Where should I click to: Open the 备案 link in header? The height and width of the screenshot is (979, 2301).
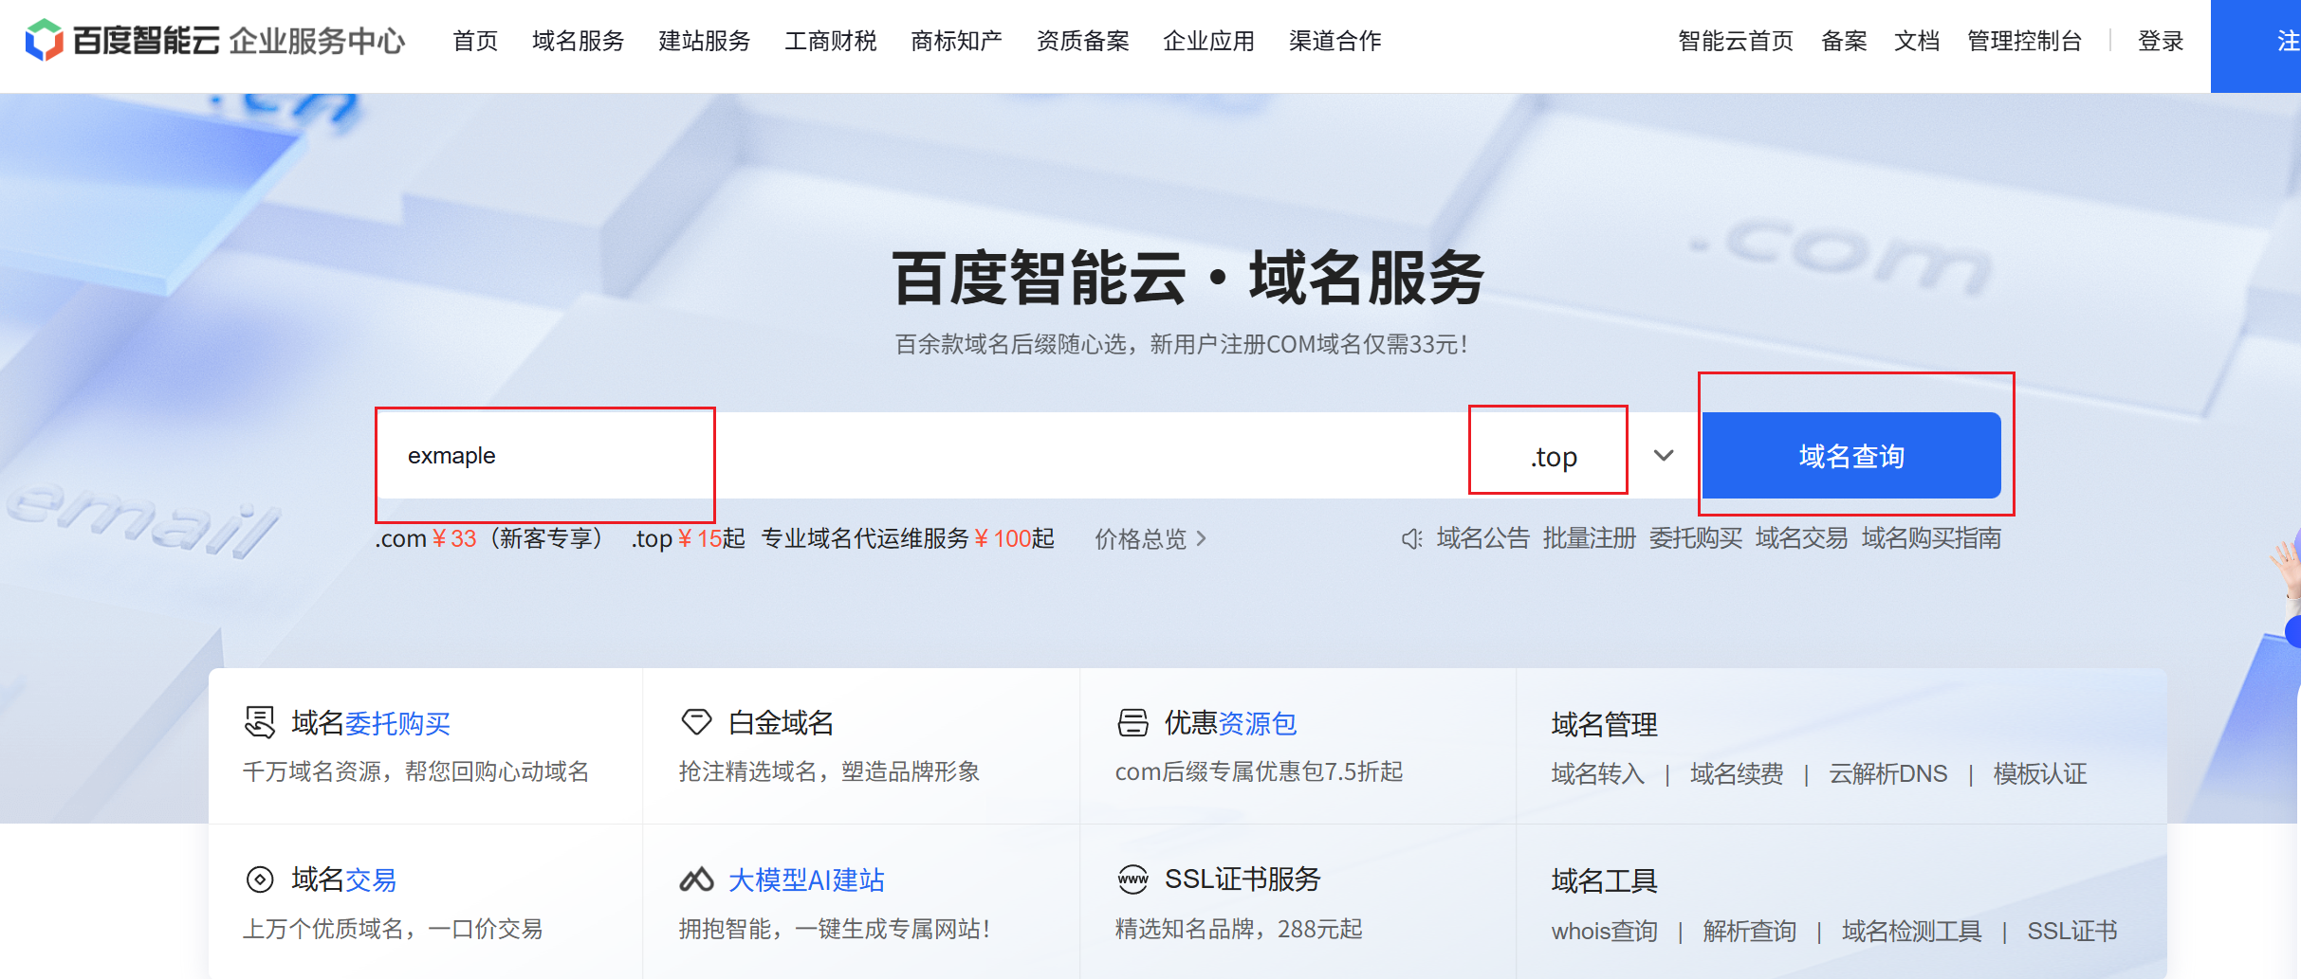click(1844, 41)
